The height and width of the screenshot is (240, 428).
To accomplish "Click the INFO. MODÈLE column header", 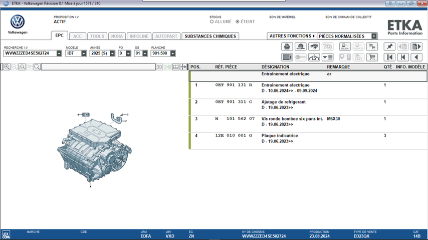I will point(410,66).
